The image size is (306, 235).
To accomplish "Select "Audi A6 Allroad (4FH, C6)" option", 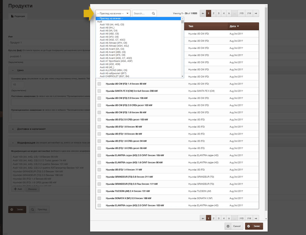I will point(113,43).
